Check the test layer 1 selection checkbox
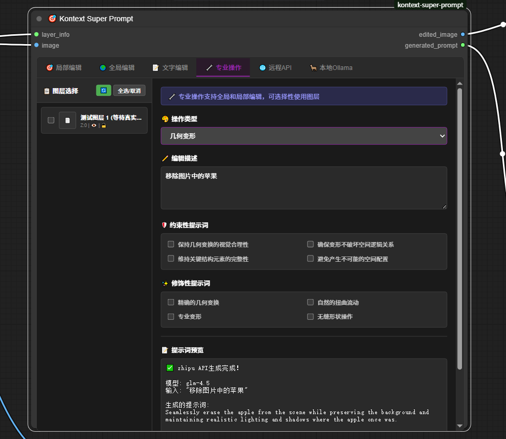This screenshot has height=439, width=506. point(51,120)
